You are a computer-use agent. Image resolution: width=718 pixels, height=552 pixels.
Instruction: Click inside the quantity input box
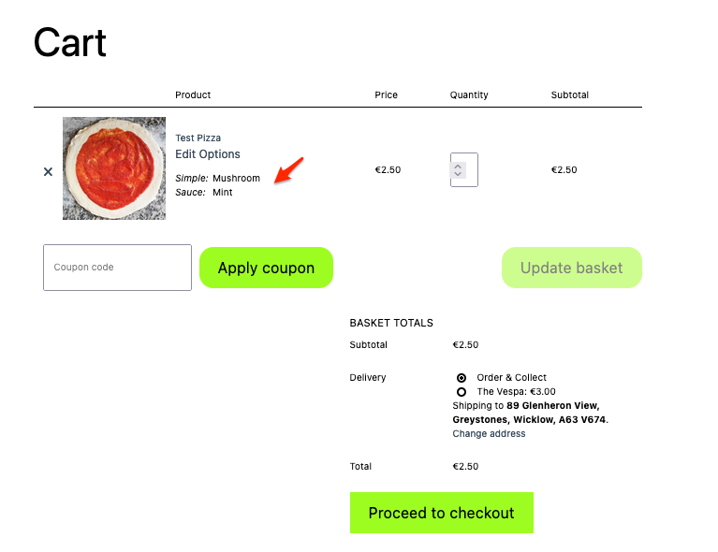[471, 170]
